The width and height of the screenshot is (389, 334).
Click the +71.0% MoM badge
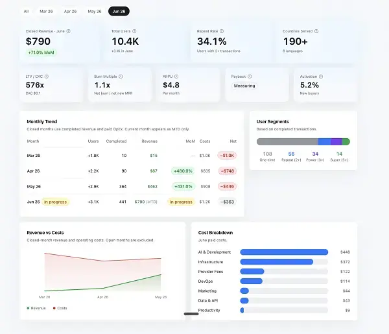41,53
